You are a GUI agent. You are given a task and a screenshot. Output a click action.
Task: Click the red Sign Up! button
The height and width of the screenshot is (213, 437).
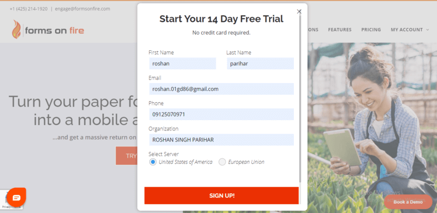click(x=222, y=196)
